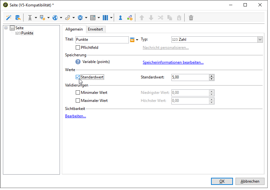Click the blue person icon
Screen dimensions: 270x190
tap(121, 18)
